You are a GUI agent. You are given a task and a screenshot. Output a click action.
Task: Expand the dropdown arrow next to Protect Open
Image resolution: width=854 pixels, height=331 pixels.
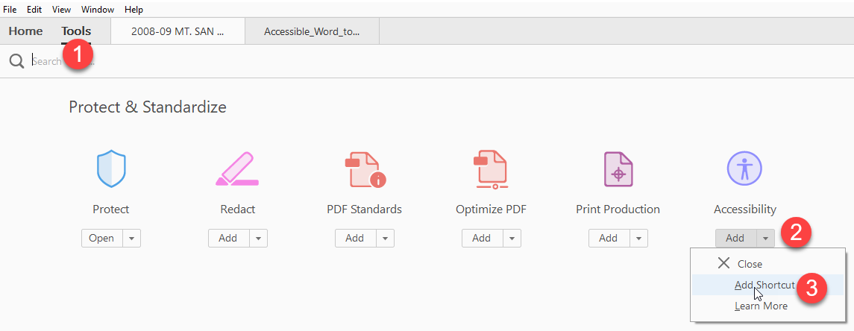[131, 239]
